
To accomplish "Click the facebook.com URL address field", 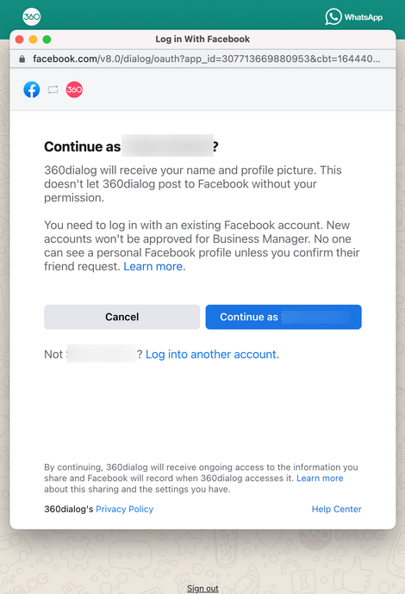I will click(x=206, y=59).
